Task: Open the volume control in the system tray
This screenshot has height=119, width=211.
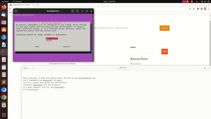Action: coord(205,1)
